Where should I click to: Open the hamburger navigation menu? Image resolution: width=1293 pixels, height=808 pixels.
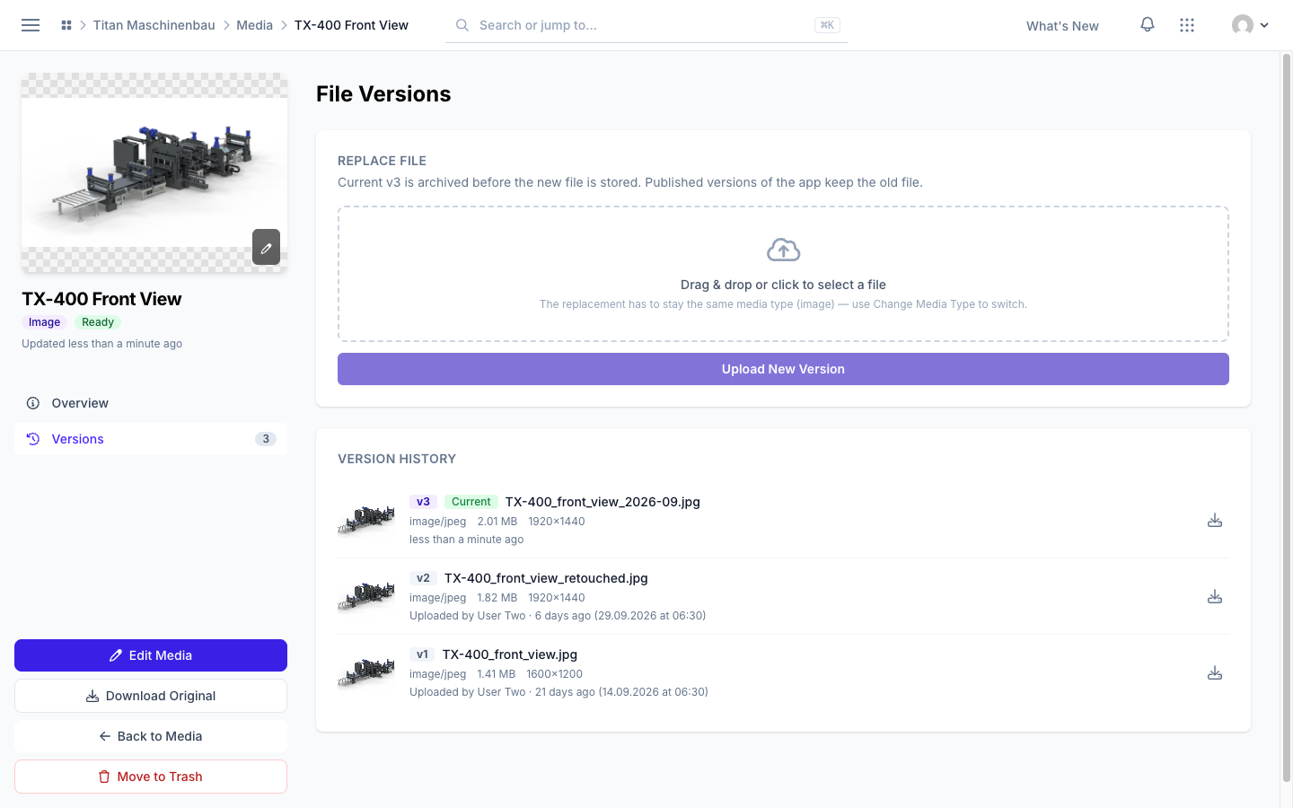31,25
